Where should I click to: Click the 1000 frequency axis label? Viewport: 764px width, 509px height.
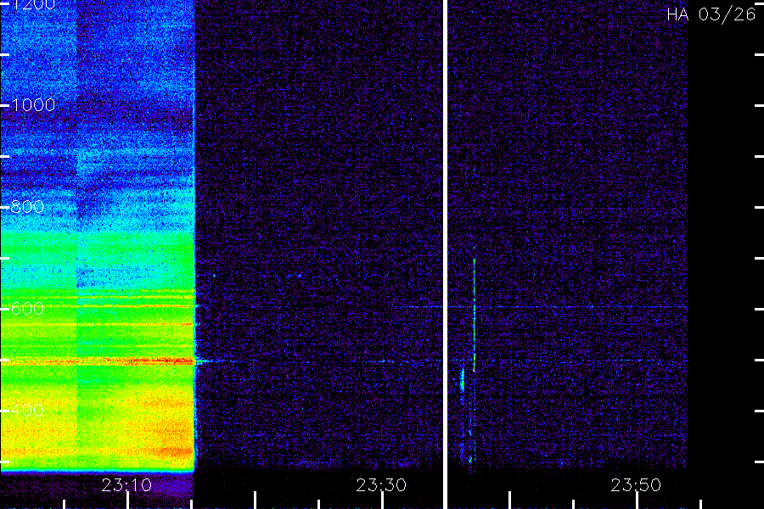click(x=33, y=105)
